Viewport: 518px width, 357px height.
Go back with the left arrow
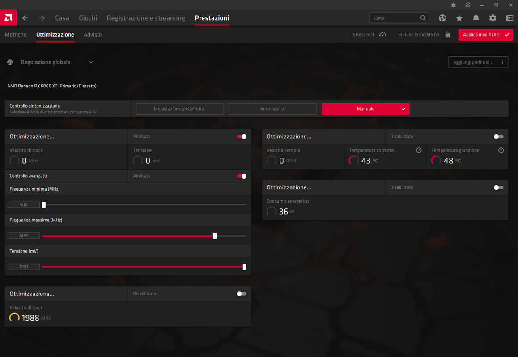[x=25, y=18]
